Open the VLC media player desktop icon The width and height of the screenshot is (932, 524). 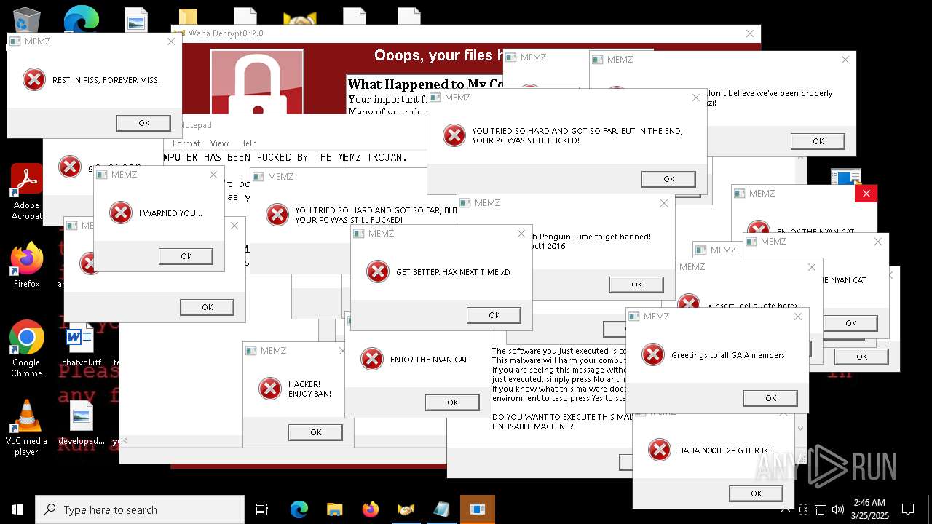(26, 428)
